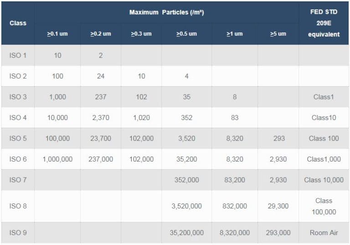Click the 293 value in ISO 5 row
The image size is (350, 245).
click(x=278, y=138)
